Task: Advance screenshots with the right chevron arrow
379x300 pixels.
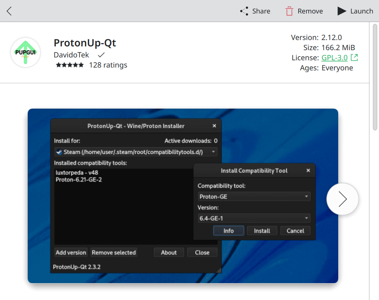Action: click(x=342, y=199)
